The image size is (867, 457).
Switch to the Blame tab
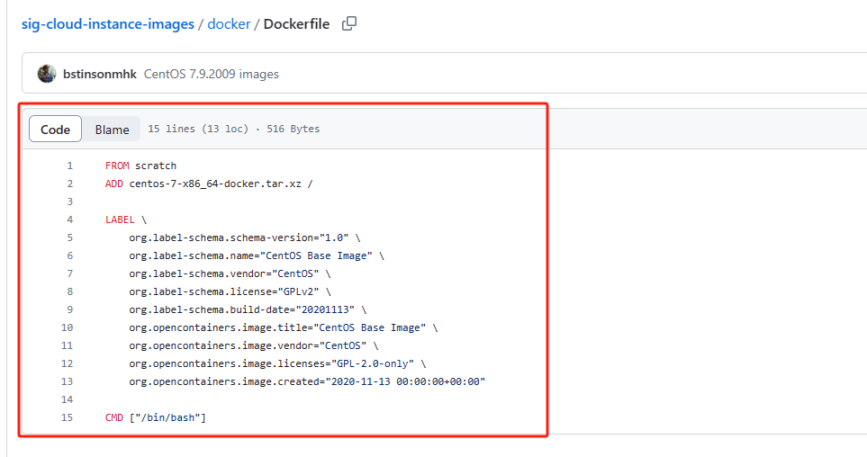(x=112, y=129)
